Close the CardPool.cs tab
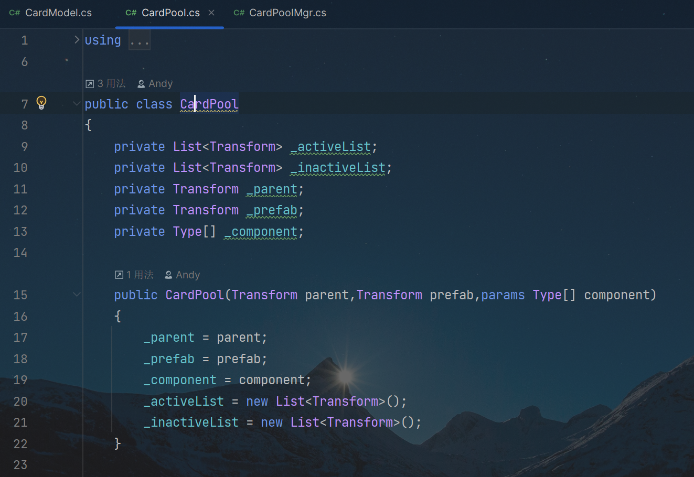The width and height of the screenshot is (694, 477). click(x=211, y=13)
